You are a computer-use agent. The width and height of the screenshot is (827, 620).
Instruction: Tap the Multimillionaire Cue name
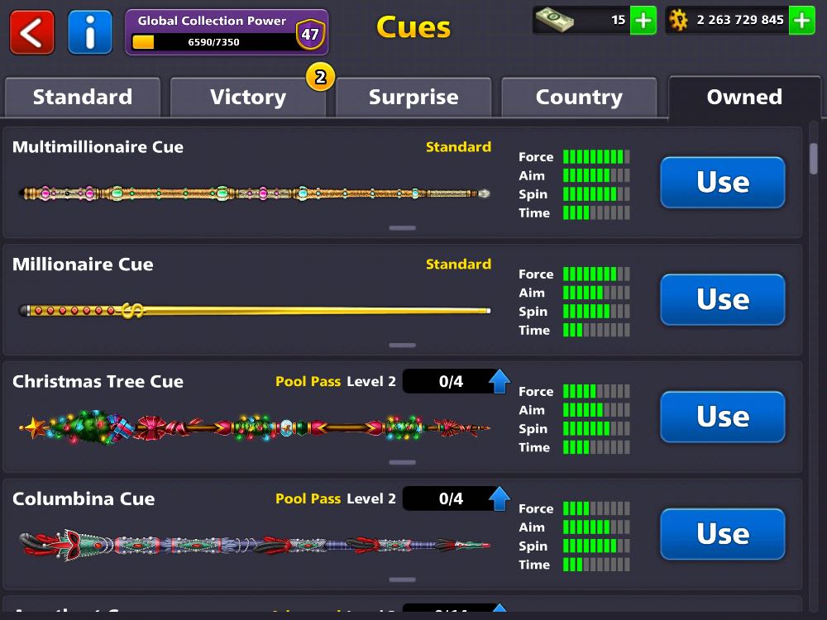98,146
